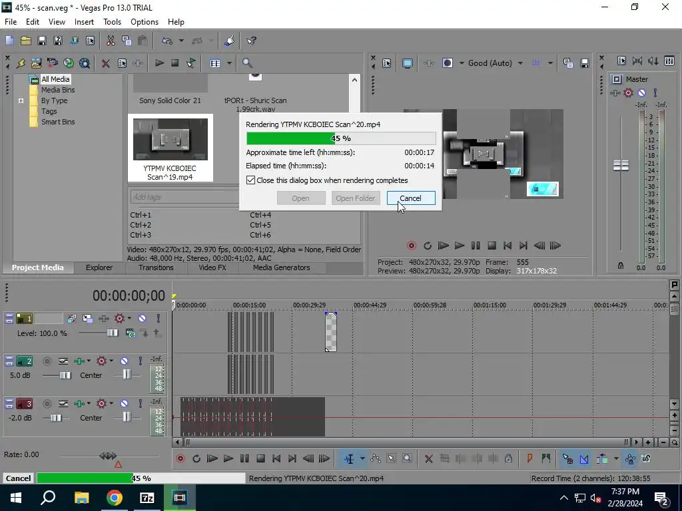Image resolution: width=682 pixels, height=511 pixels.
Task: Click the Undo arrow icon
Action: click(167, 41)
